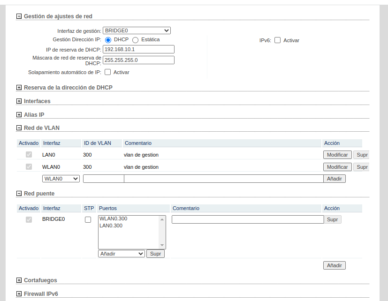Click the WLAN0 interface cell in VLAN table
The height and width of the screenshot is (301, 388).
click(51, 167)
